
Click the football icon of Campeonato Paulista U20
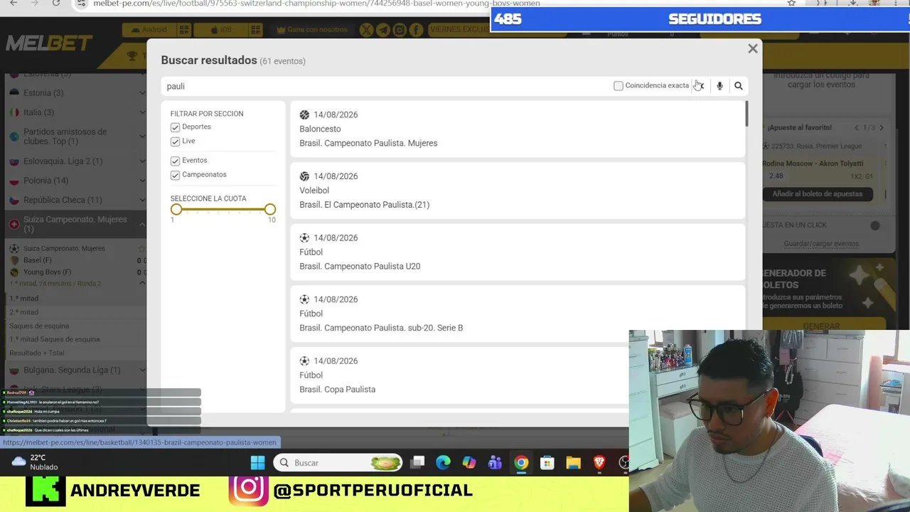[x=304, y=238]
